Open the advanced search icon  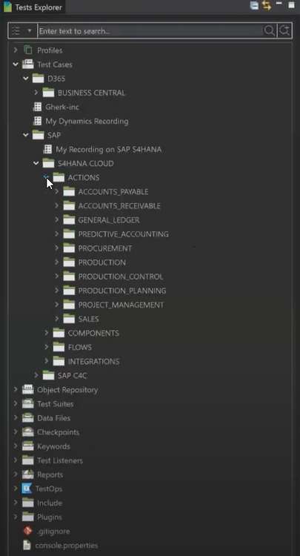(284, 31)
